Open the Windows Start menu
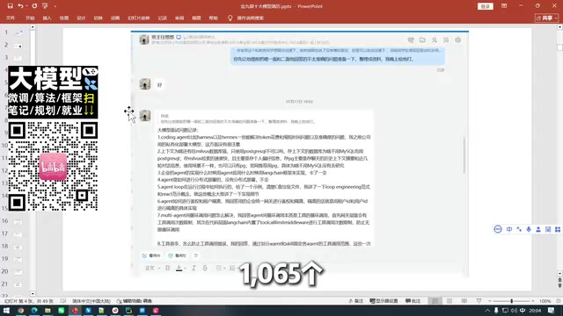Image resolution: width=563 pixels, height=316 pixels. [x=6, y=311]
